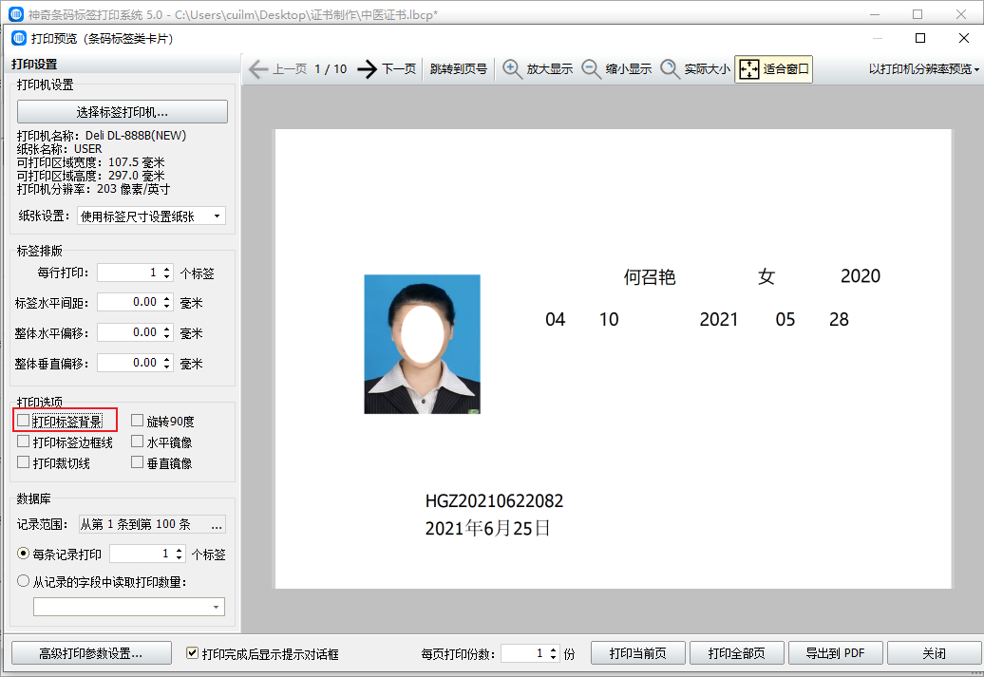
Task: Enable 打印裁切线 checkbox
Action: coord(23,462)
